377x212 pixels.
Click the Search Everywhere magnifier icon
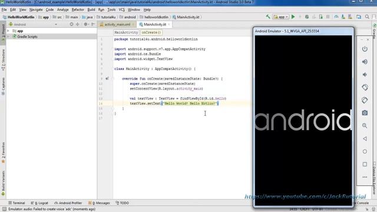point(367,17)
